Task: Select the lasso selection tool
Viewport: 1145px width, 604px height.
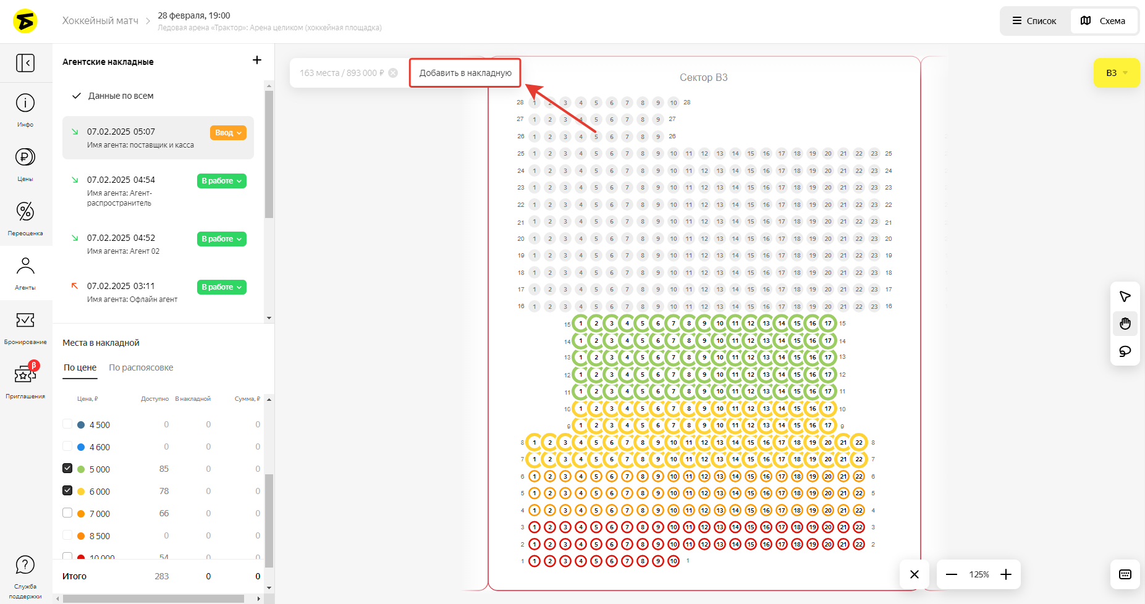Action: click(1125, 351)
